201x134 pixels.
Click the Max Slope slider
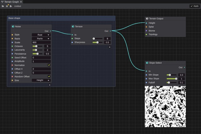coord(171,79)
